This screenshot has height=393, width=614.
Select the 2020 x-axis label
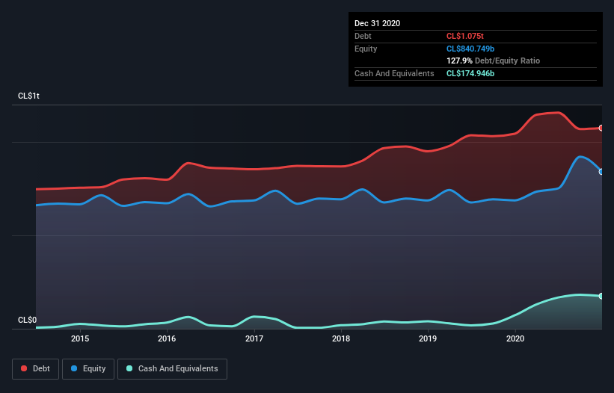[x=515, y=338]
